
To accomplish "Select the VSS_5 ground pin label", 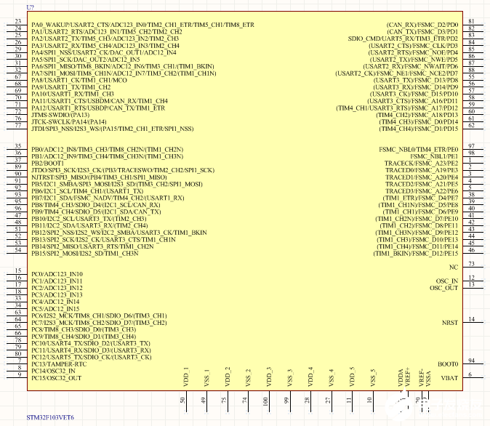I will [372, 377].
